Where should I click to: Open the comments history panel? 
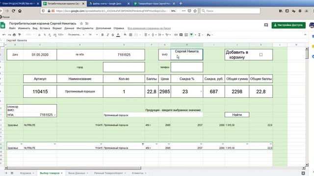266,25
